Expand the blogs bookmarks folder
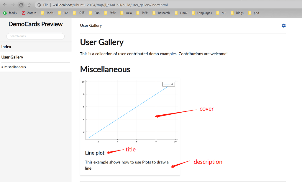 (x=237, y=13)
